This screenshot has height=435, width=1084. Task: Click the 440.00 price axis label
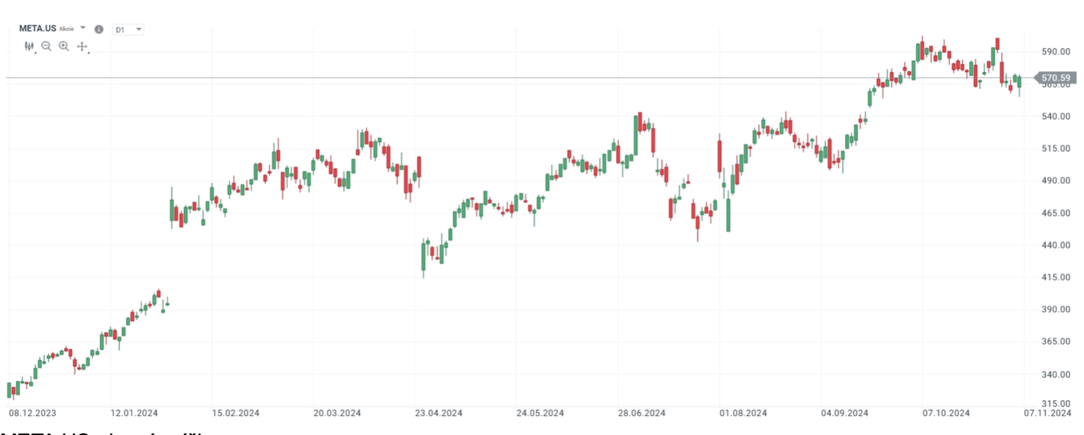1055,245
